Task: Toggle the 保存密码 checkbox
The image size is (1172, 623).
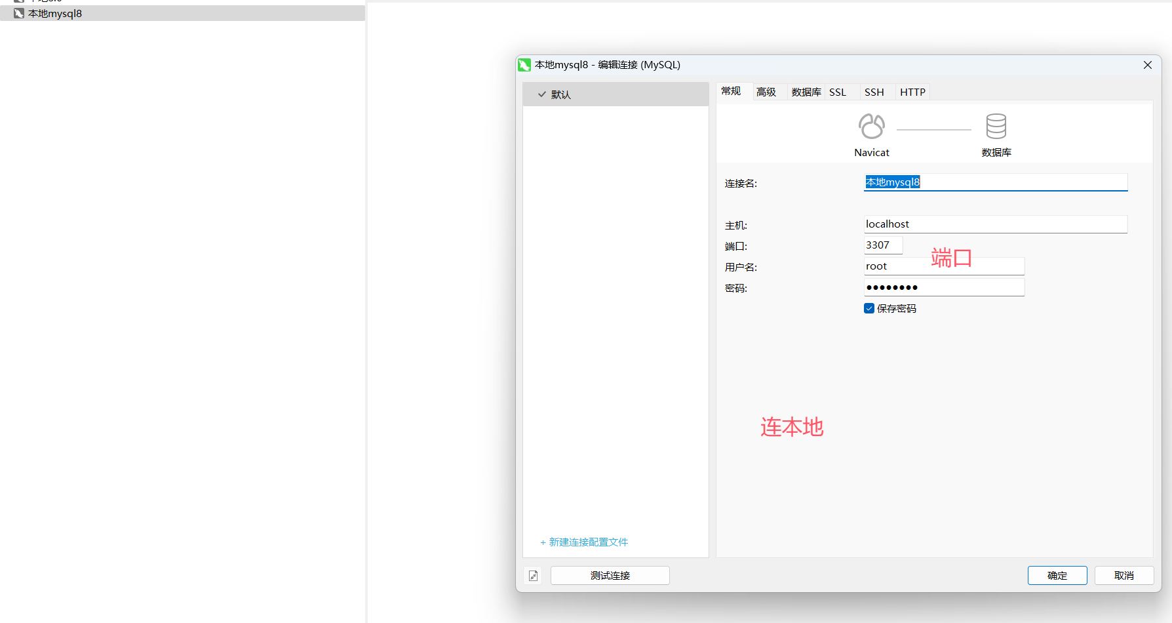Action: click(x=869, y=308)
